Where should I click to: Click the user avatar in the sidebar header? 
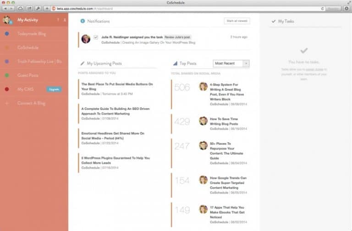[7, 20]
